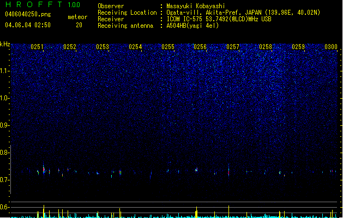Click the 0256 time marker
The image size is (343, 218).
(x=200, y=47)
